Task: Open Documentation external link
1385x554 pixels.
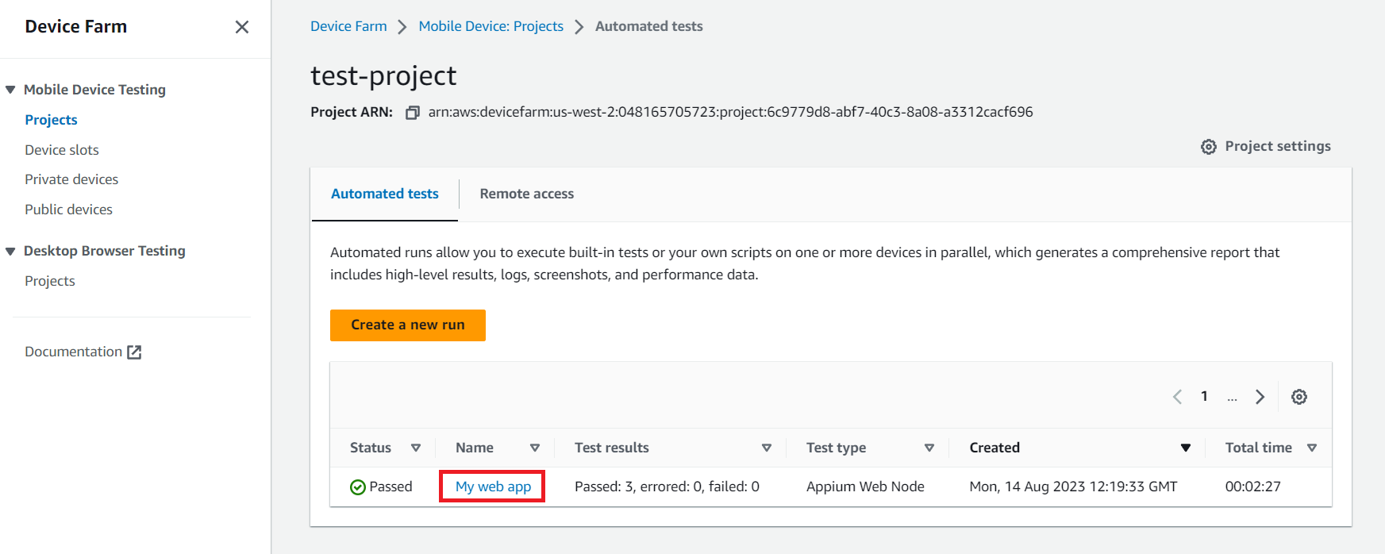Action: coord(83,352)
